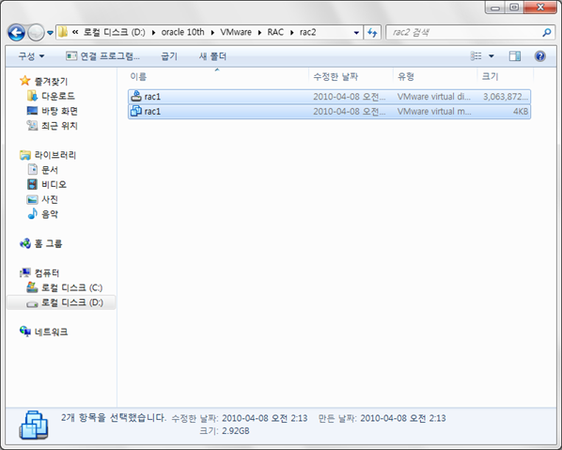Screen dimensions: 562x450
Task: Toggle the preview pane icon
Action: coord(515,55)
